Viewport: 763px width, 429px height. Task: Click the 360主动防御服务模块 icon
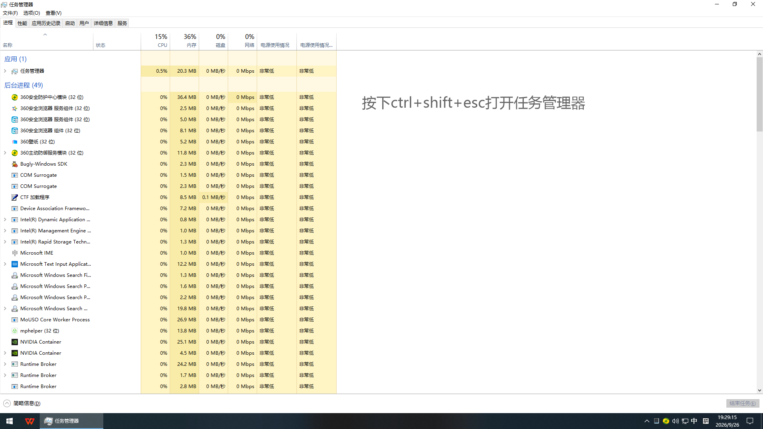coord(15,153)
